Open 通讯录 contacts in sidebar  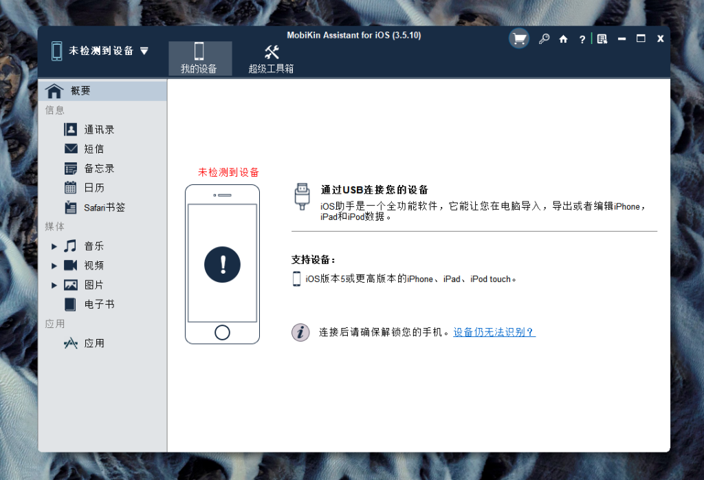(99, 129)
